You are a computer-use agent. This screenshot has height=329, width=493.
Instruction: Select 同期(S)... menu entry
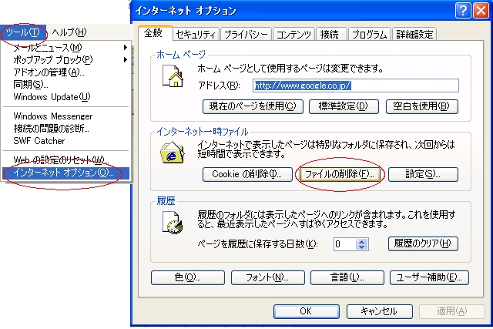(65, 84)
